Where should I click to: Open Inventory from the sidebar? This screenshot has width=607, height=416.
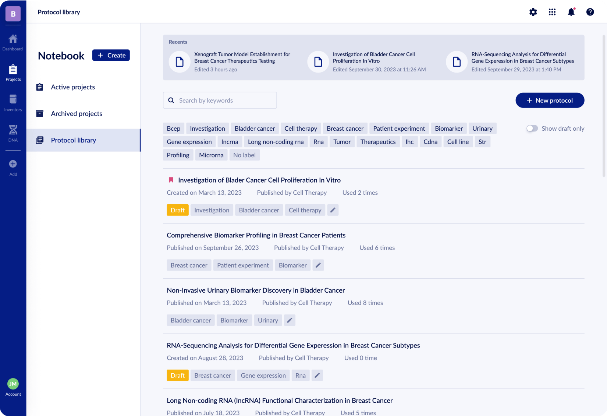(13, 103)
